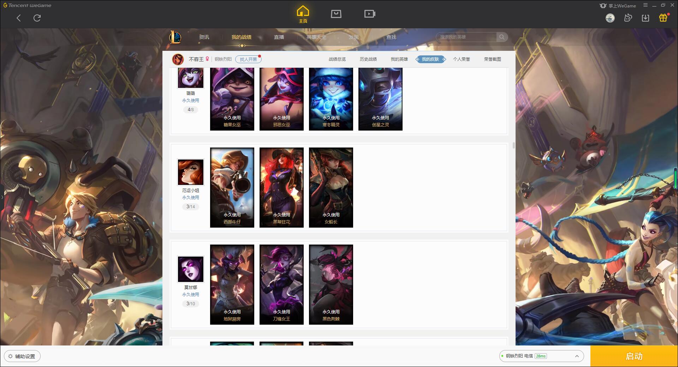Open 黑帮狂花 skin card
The width and height of the screenshot is (678, 367).
281,187
